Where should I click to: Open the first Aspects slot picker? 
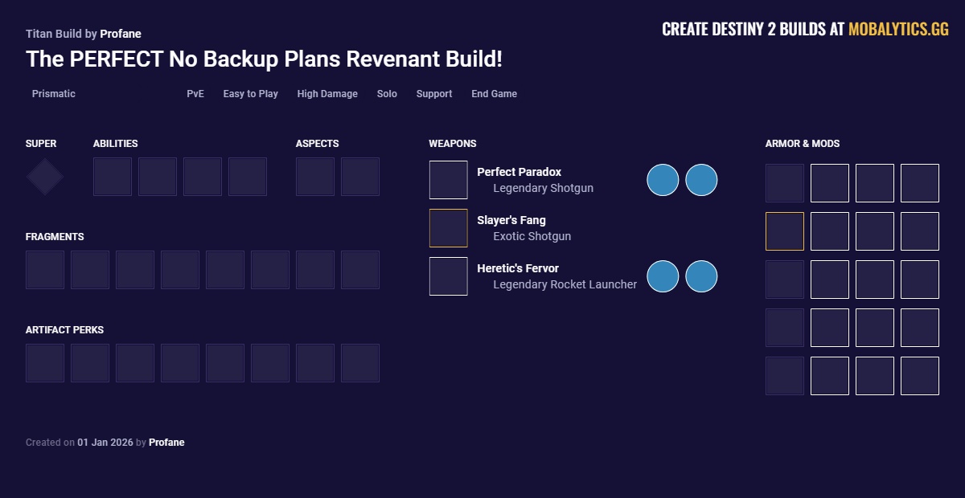pos(314,176)
